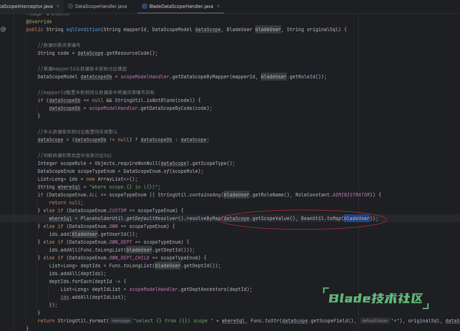The image size is (460, 331).
Task: Click the override gutter icon beside sqlCondition
Action: (x=3, y=29)
